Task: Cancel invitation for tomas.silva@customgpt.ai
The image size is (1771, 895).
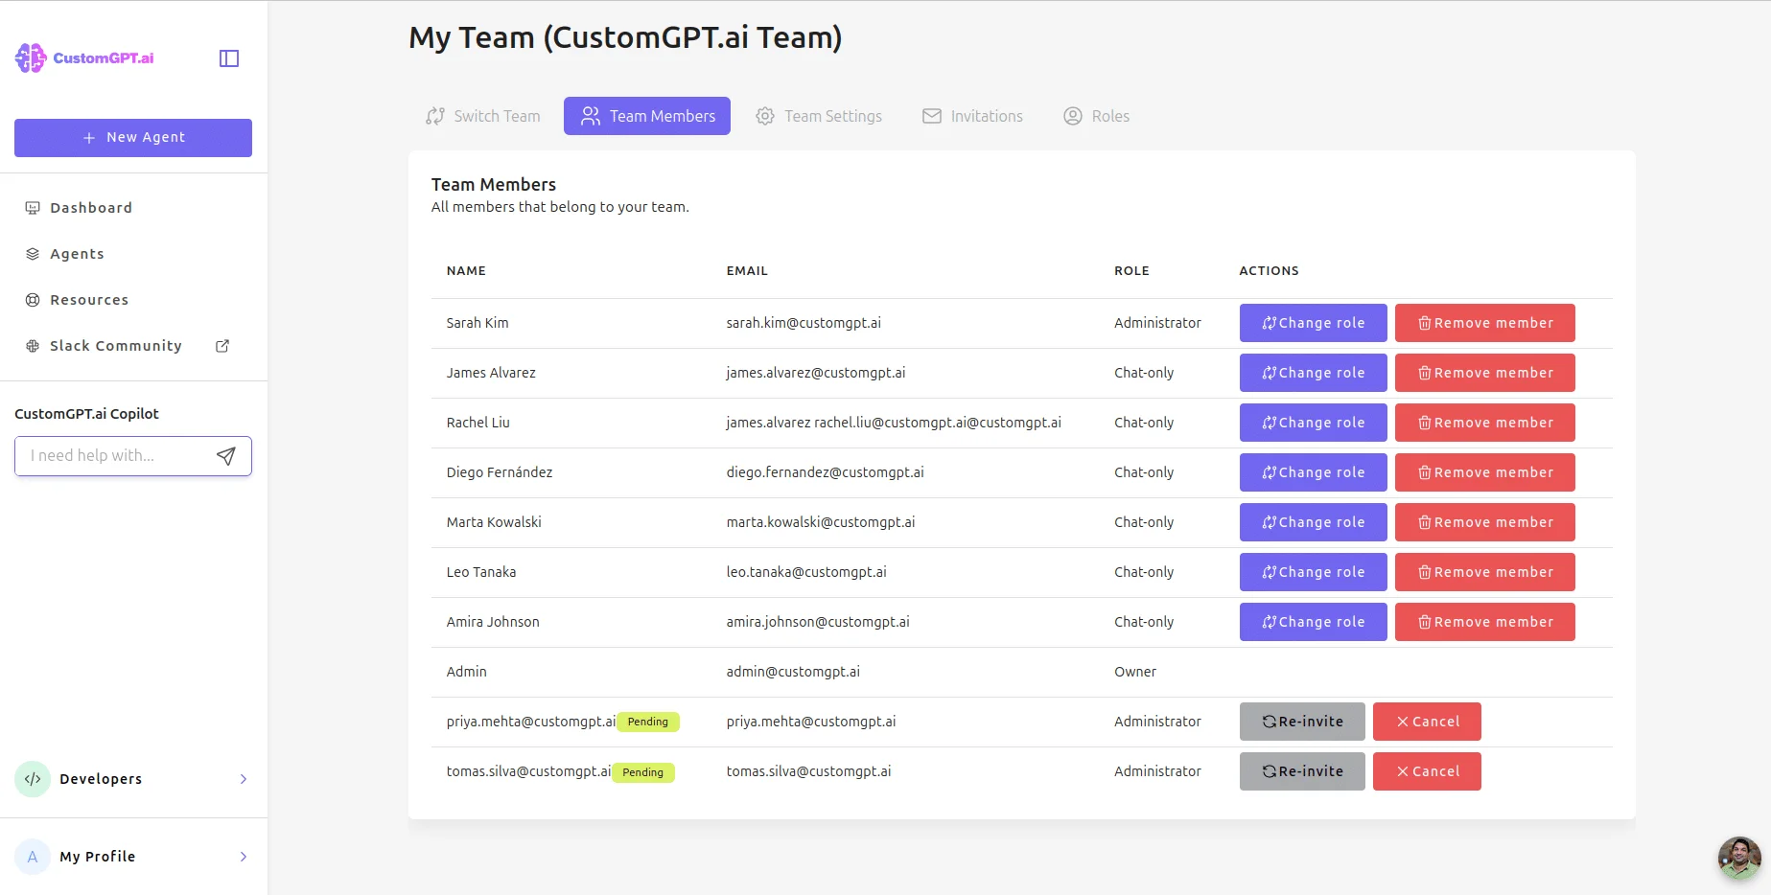Action: 1427,771
